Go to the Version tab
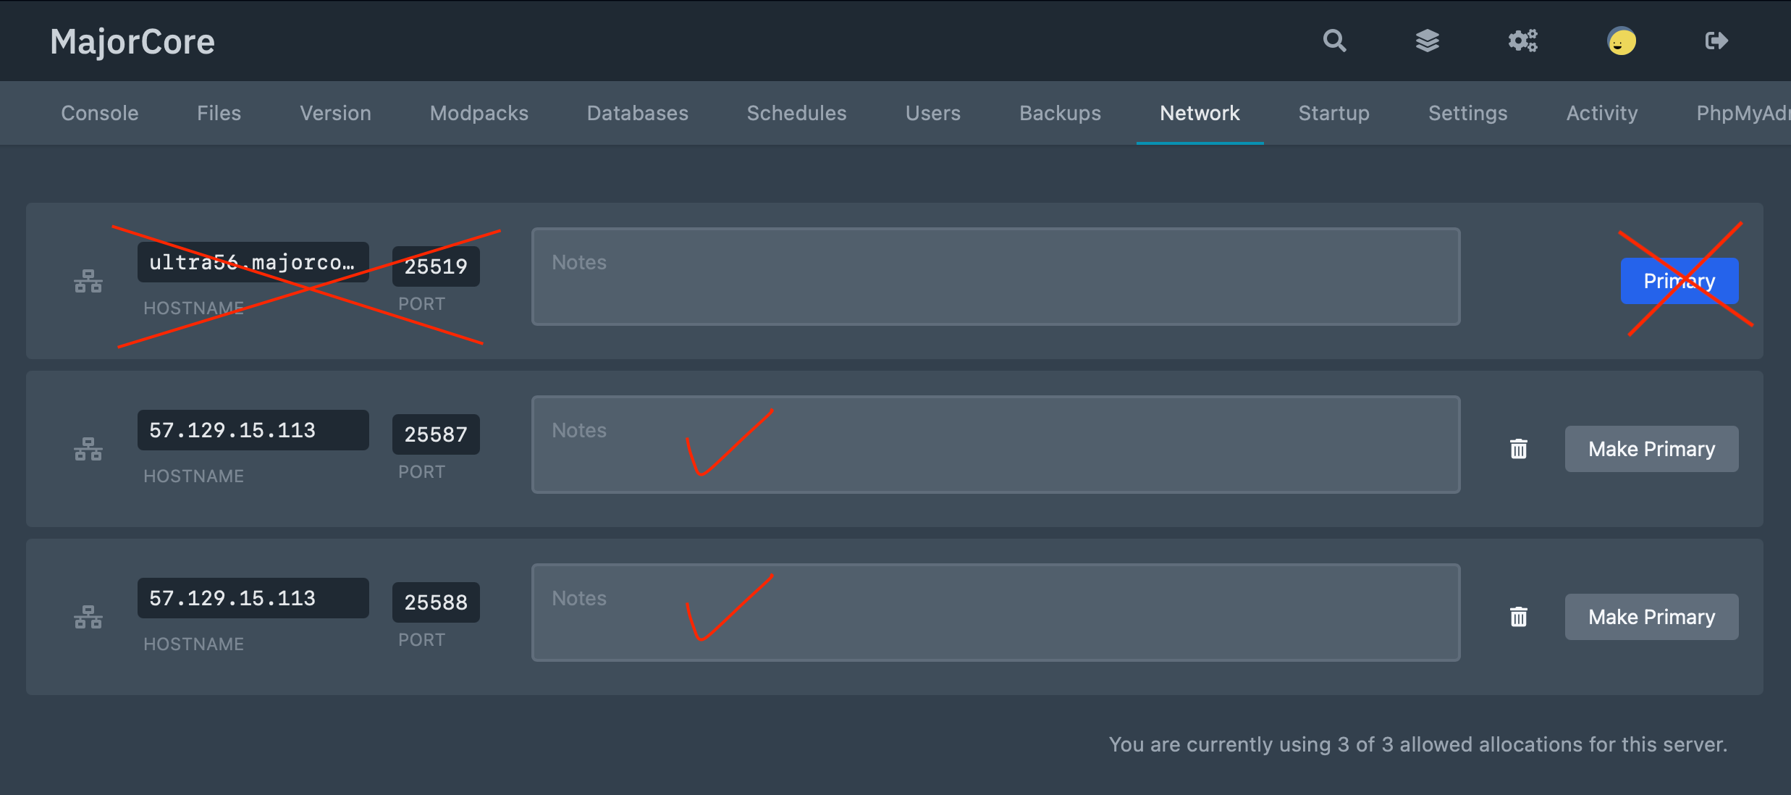This screenshot has height=795, width=1791. 335,113
